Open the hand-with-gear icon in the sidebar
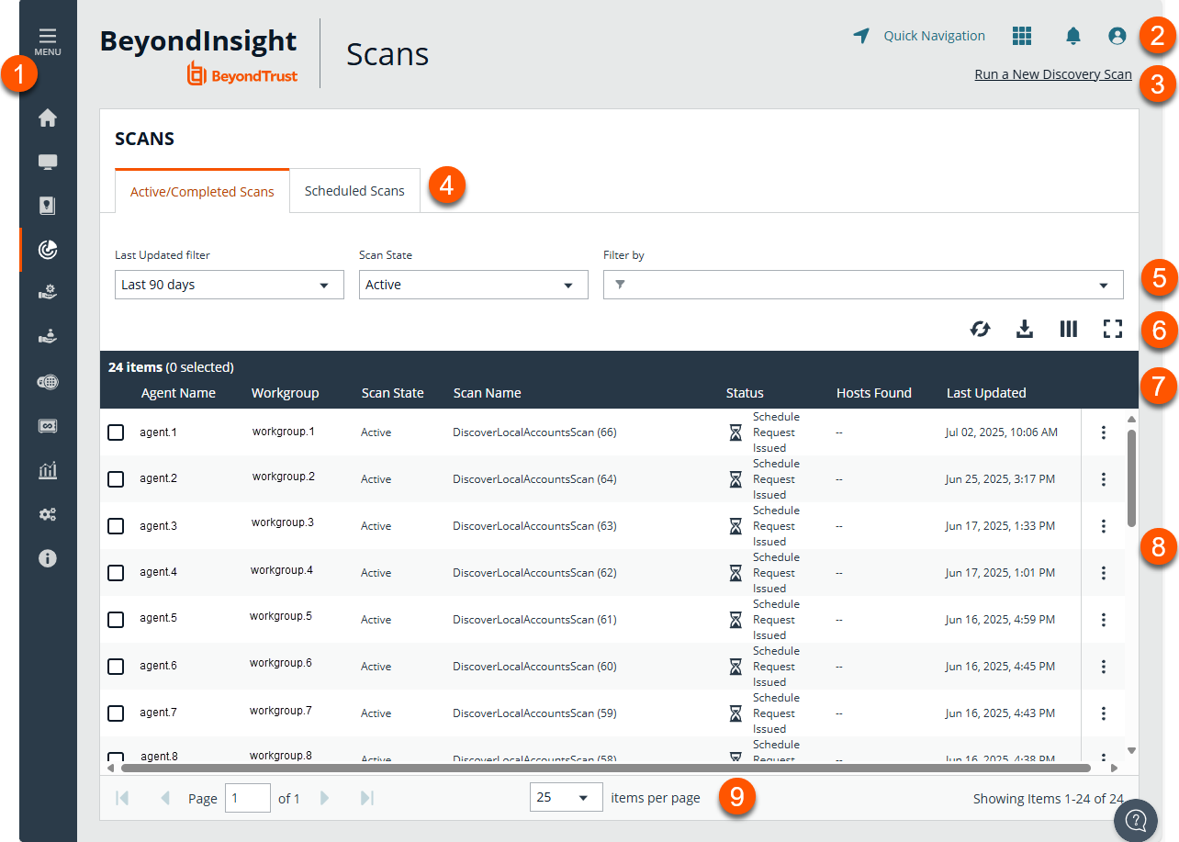Image resolution: width=1179 pixels, height=842 pixels. coord(48,293)
